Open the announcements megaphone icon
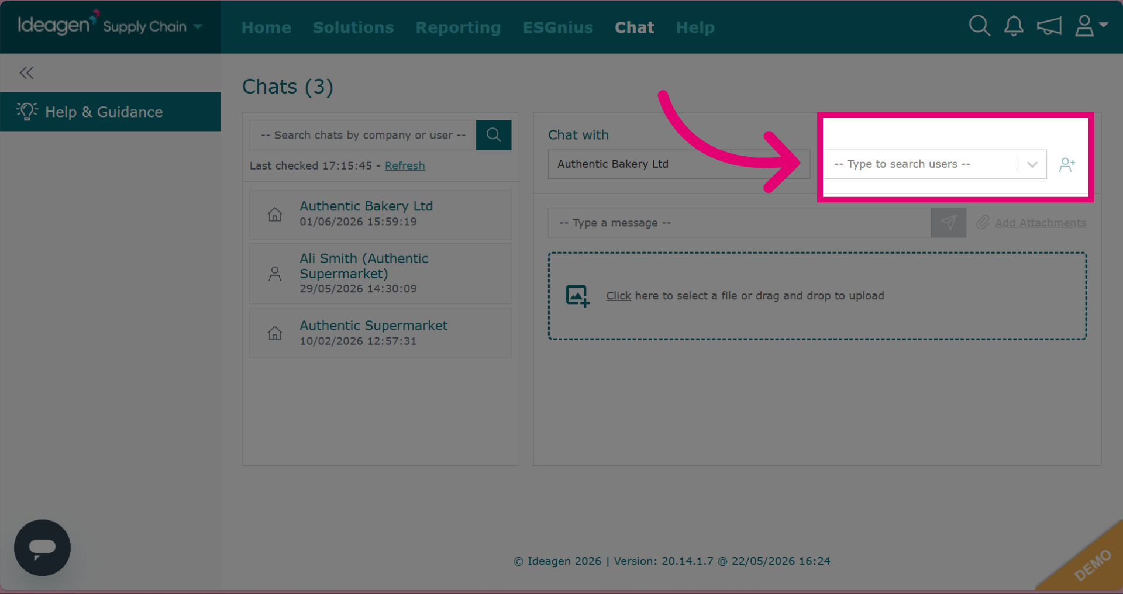Image resolution: width=1123 pixels, height=594 pixels. (x=1049, y=26)
